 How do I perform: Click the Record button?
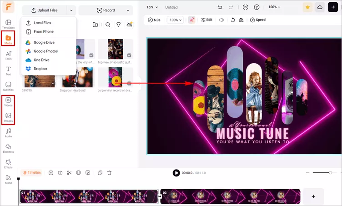click(x=106, y=10)
